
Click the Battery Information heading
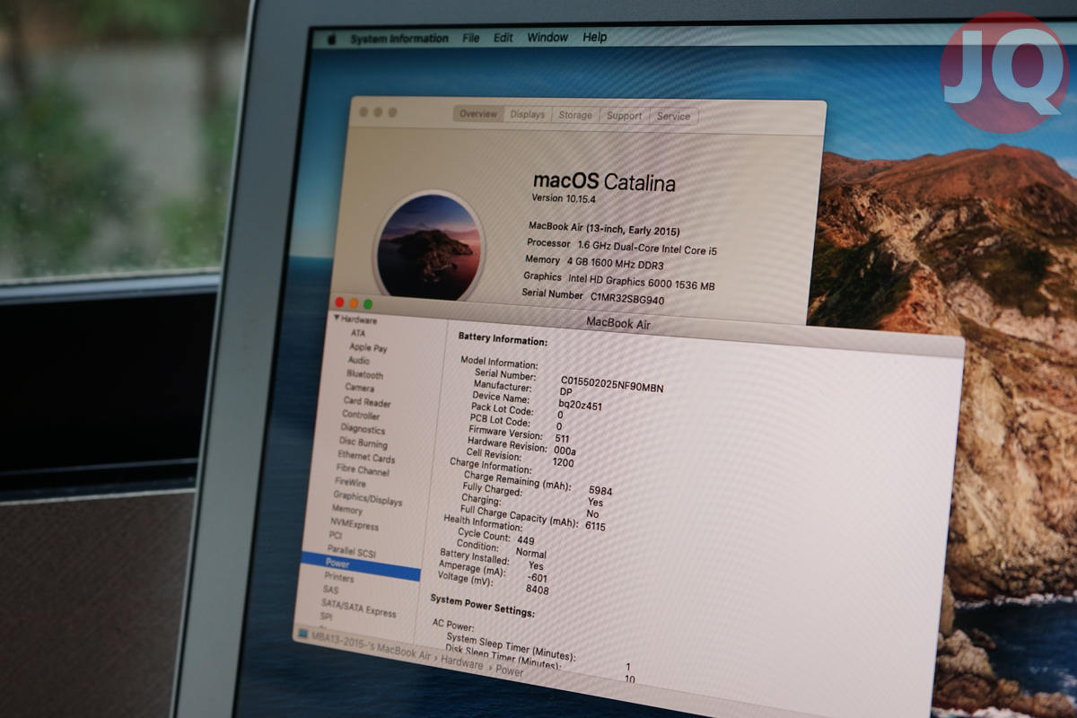[502, 341]
